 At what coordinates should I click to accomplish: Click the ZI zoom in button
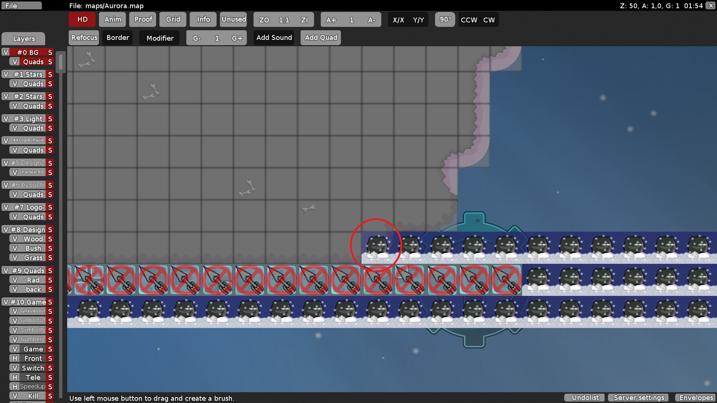pos(304,20)
